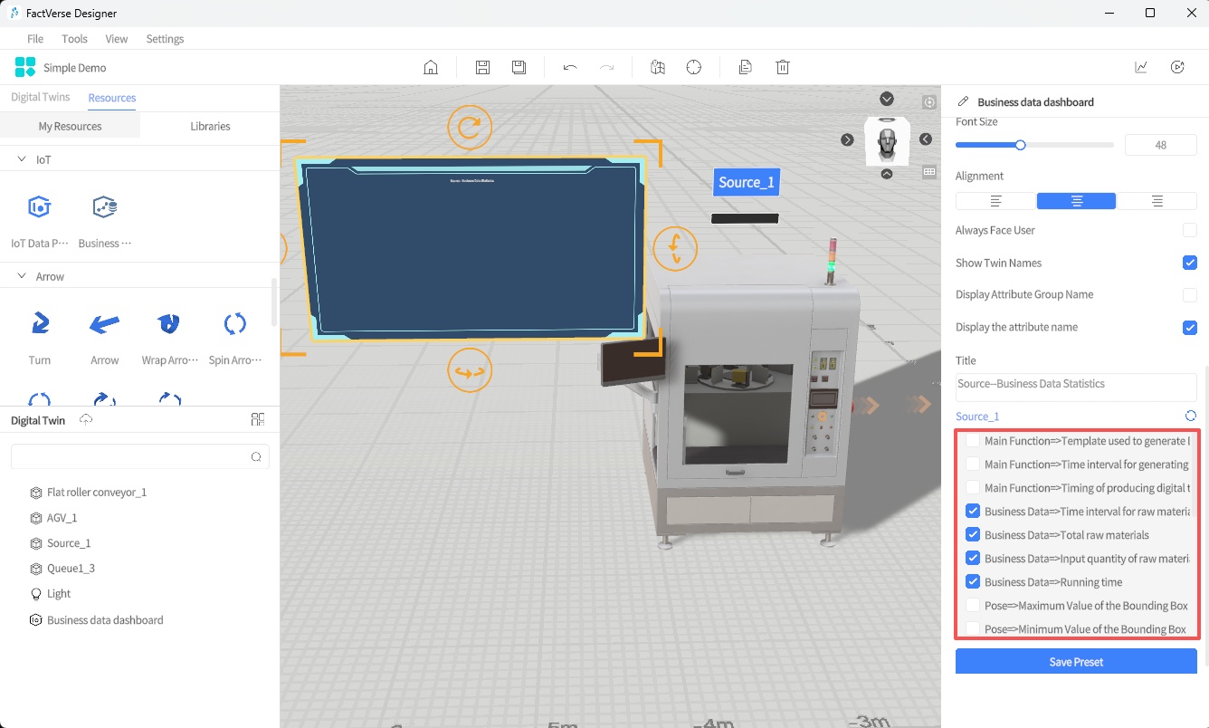1209x728 pixels.
Task: Select the IoT Data Panel resource icon
Action: click(39, 207)
